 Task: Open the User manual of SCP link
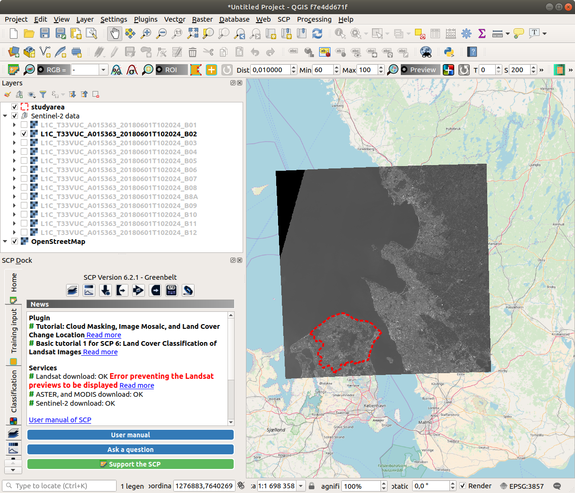point(60,420)
